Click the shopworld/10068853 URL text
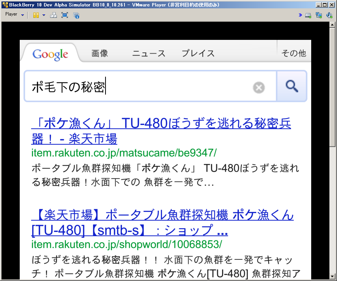Screen dimensions: 337x281 pos(127,244)
